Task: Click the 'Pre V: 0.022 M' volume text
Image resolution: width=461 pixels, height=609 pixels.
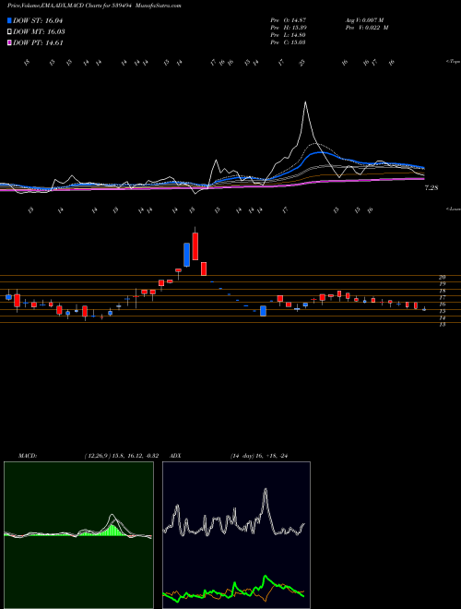Action: 368,28
